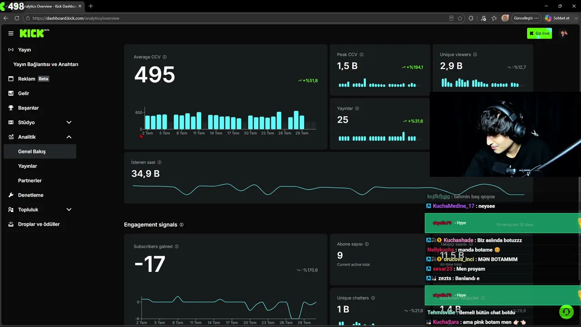Click the Average CCV value 495
This screenshot has width=581, height=327.
pos(154,75)
